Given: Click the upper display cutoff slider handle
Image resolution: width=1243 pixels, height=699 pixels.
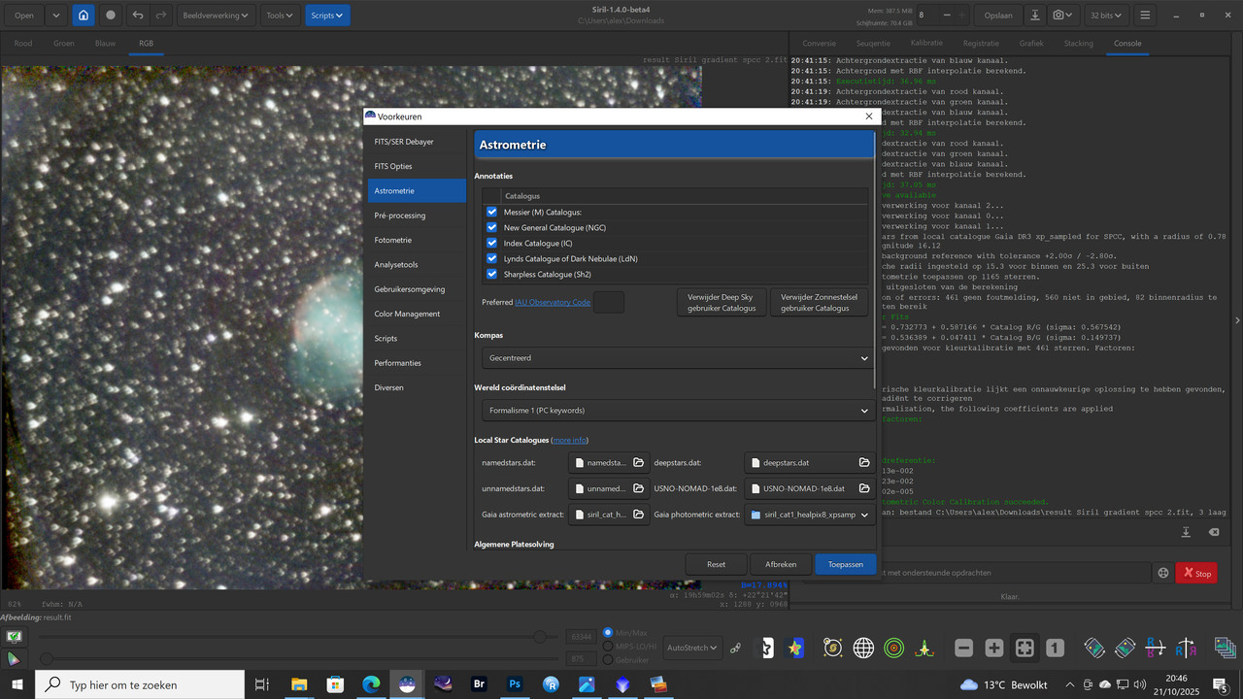Looking at the screenshot, I should [x=539, y=637].
